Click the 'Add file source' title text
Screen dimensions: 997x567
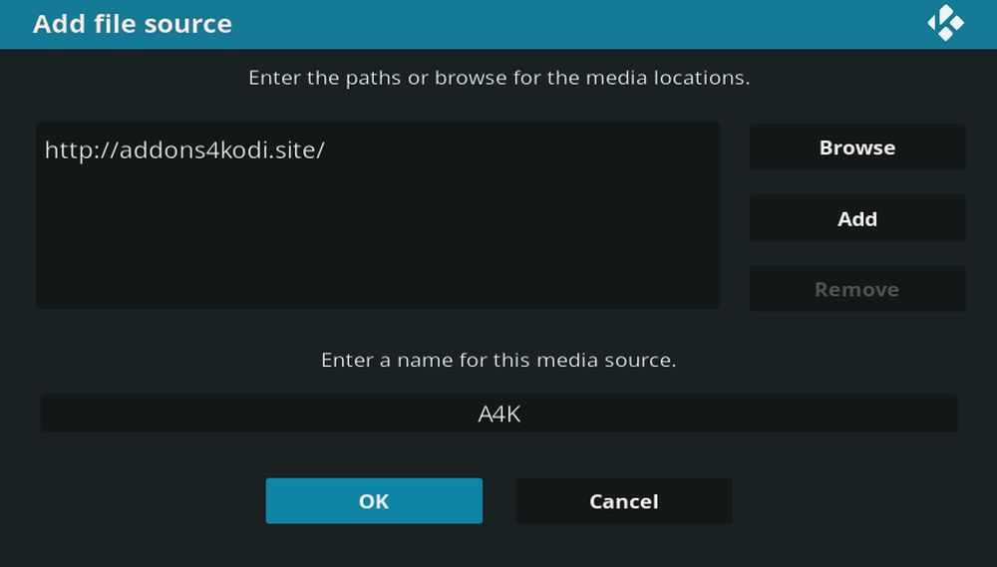[133, 24]
